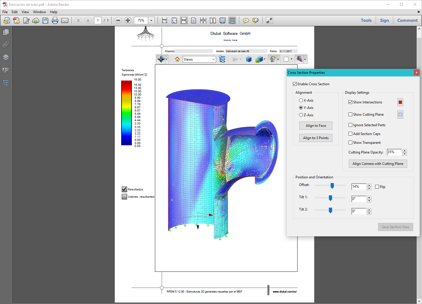422x304 pixels.
Task: Open the Signatures side panel
Action: click(x=6, y=70)
